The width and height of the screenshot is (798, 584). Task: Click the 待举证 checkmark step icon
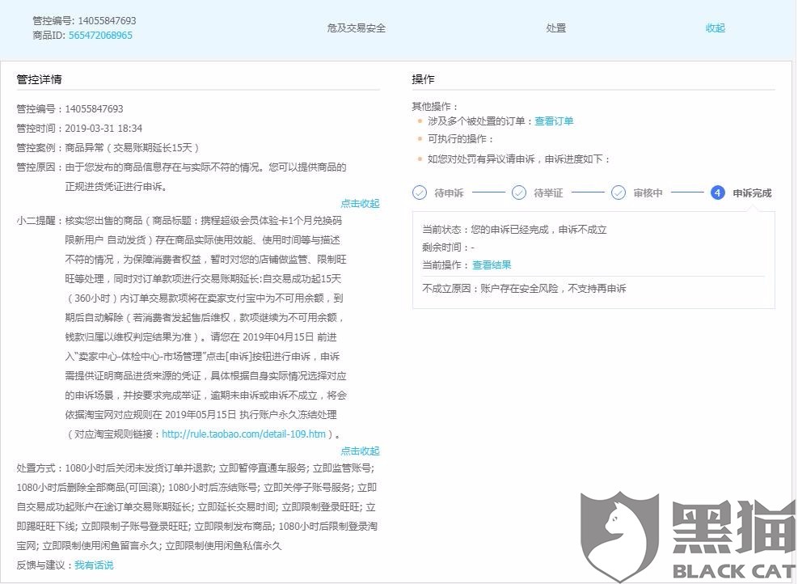(x=519, y=193)
